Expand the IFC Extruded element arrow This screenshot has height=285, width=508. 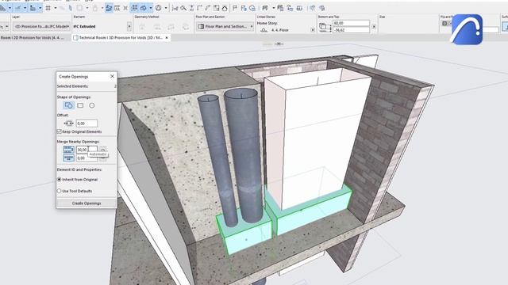point(129,26)
